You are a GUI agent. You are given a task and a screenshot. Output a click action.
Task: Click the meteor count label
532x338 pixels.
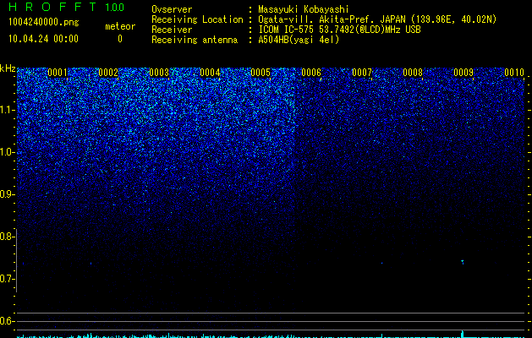tap(120, 26)
